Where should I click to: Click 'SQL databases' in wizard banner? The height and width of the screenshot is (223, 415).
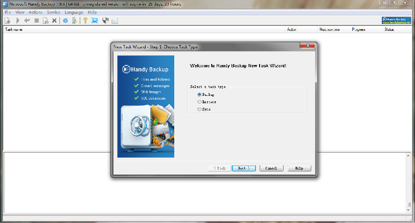point(153,98)
